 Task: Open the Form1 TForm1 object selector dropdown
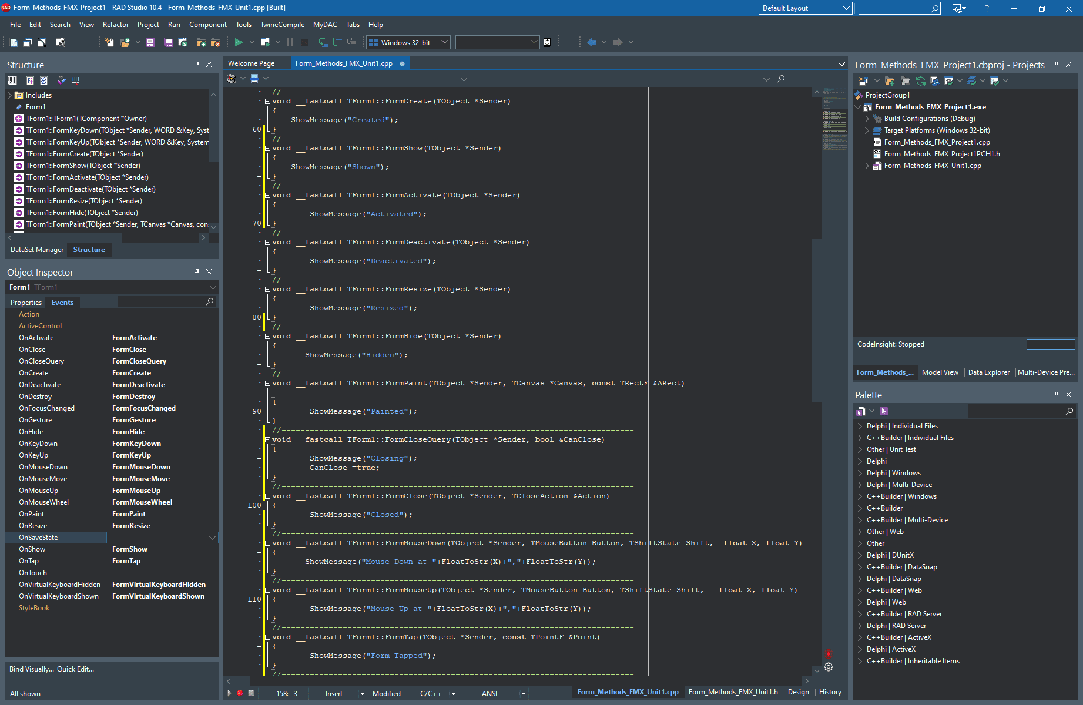pos(213,287)
